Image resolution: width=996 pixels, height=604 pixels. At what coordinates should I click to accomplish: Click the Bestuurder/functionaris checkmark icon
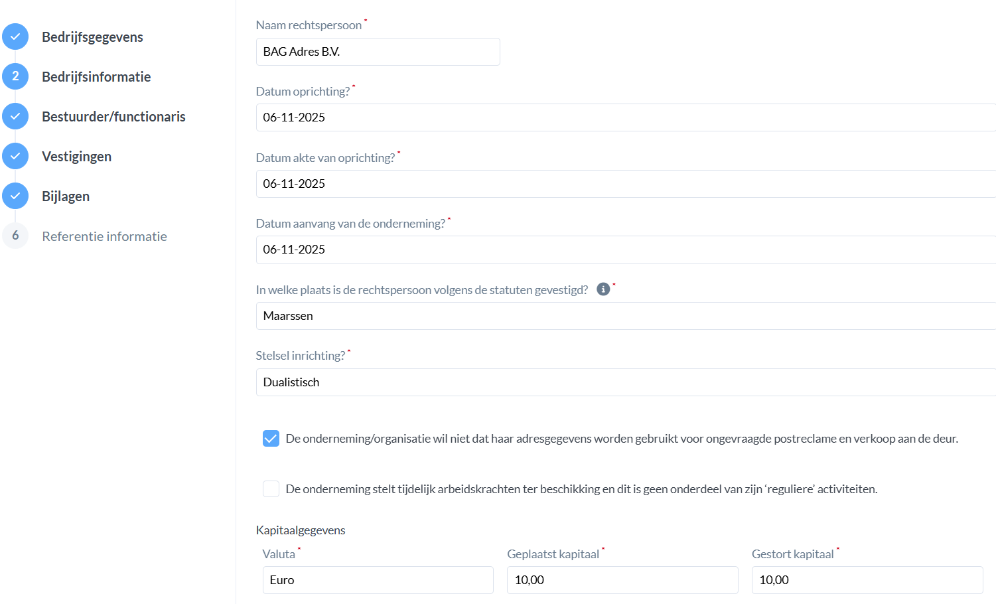[x=15, y=117]
